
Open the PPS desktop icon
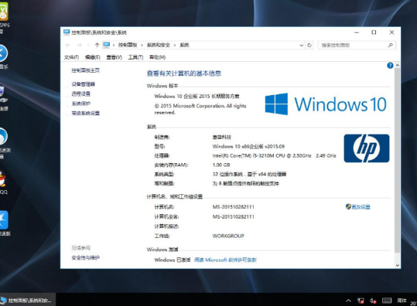(3, 17)
